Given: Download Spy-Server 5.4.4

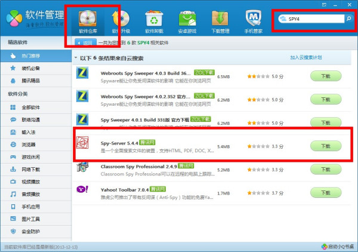Looking at the screenshot, I should [326, 146].
